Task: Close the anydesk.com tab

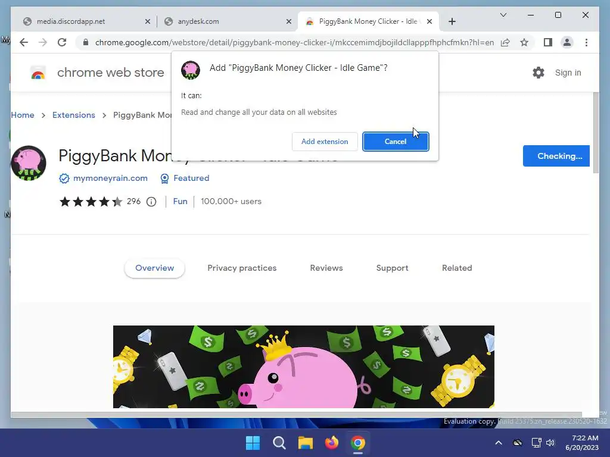Action: pyautogui.click(x=289, y=21)
